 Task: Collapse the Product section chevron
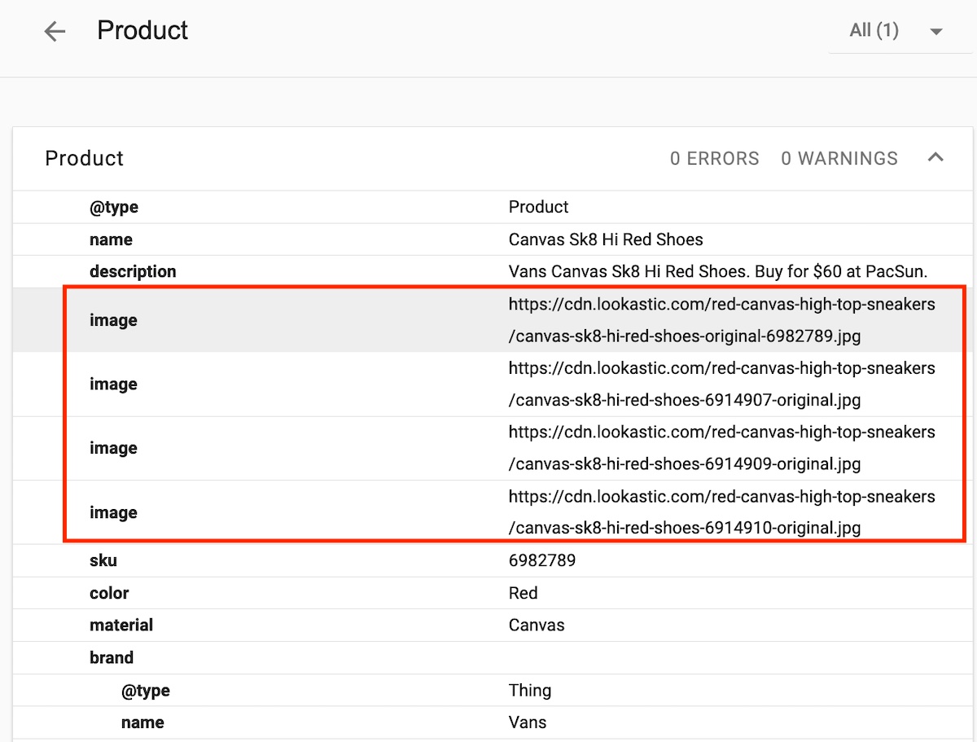[935, 157]
